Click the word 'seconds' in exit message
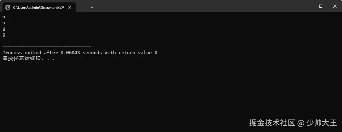This screenshot has width=342, height=132. click(92, 53)
